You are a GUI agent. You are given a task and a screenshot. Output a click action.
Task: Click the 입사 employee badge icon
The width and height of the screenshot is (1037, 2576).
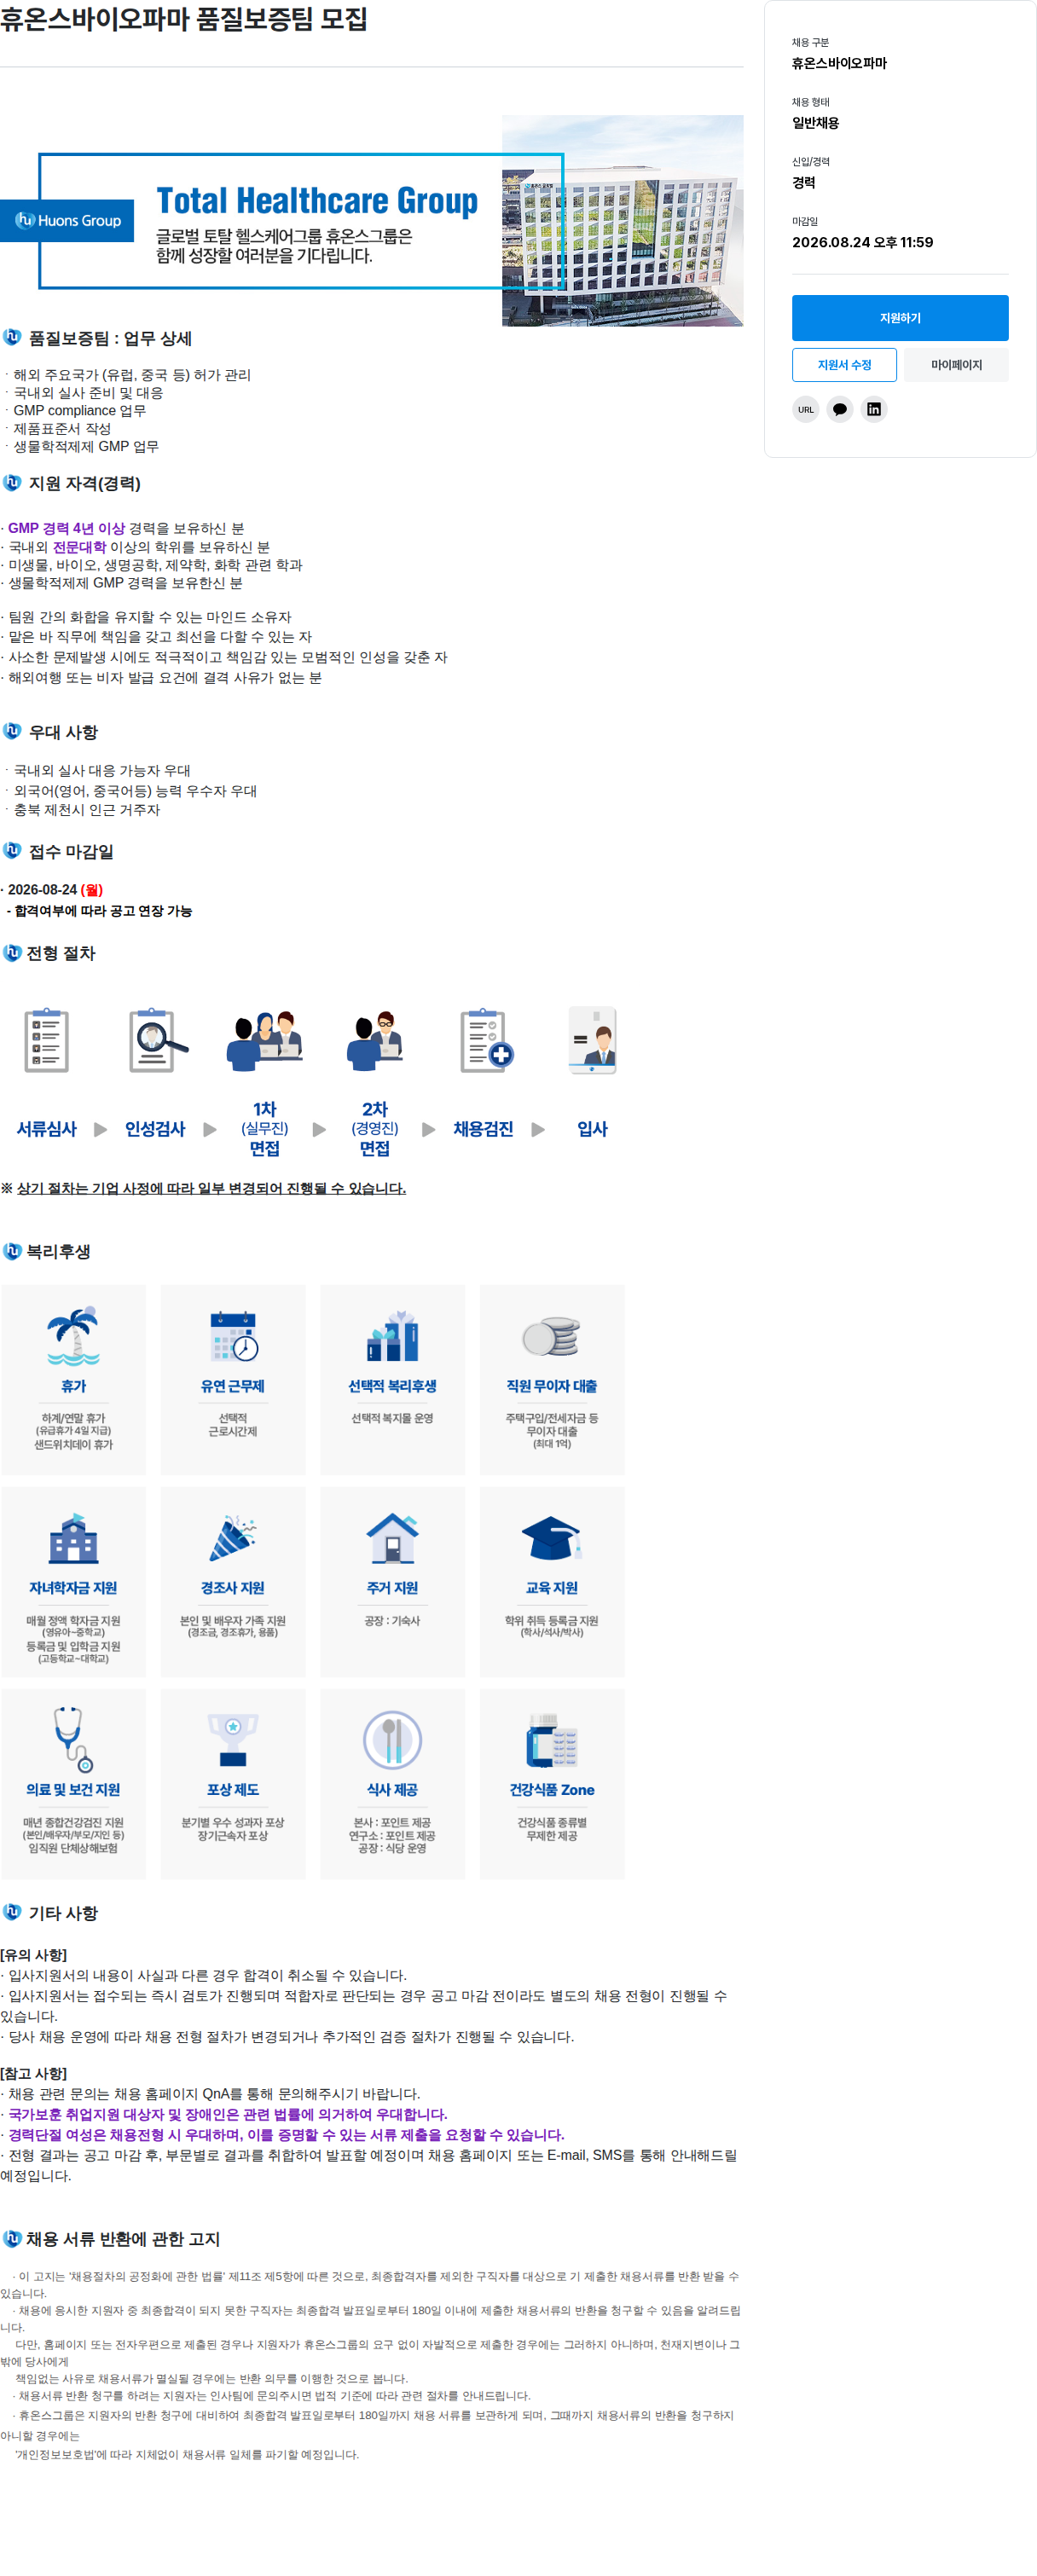click(593, 1041)
